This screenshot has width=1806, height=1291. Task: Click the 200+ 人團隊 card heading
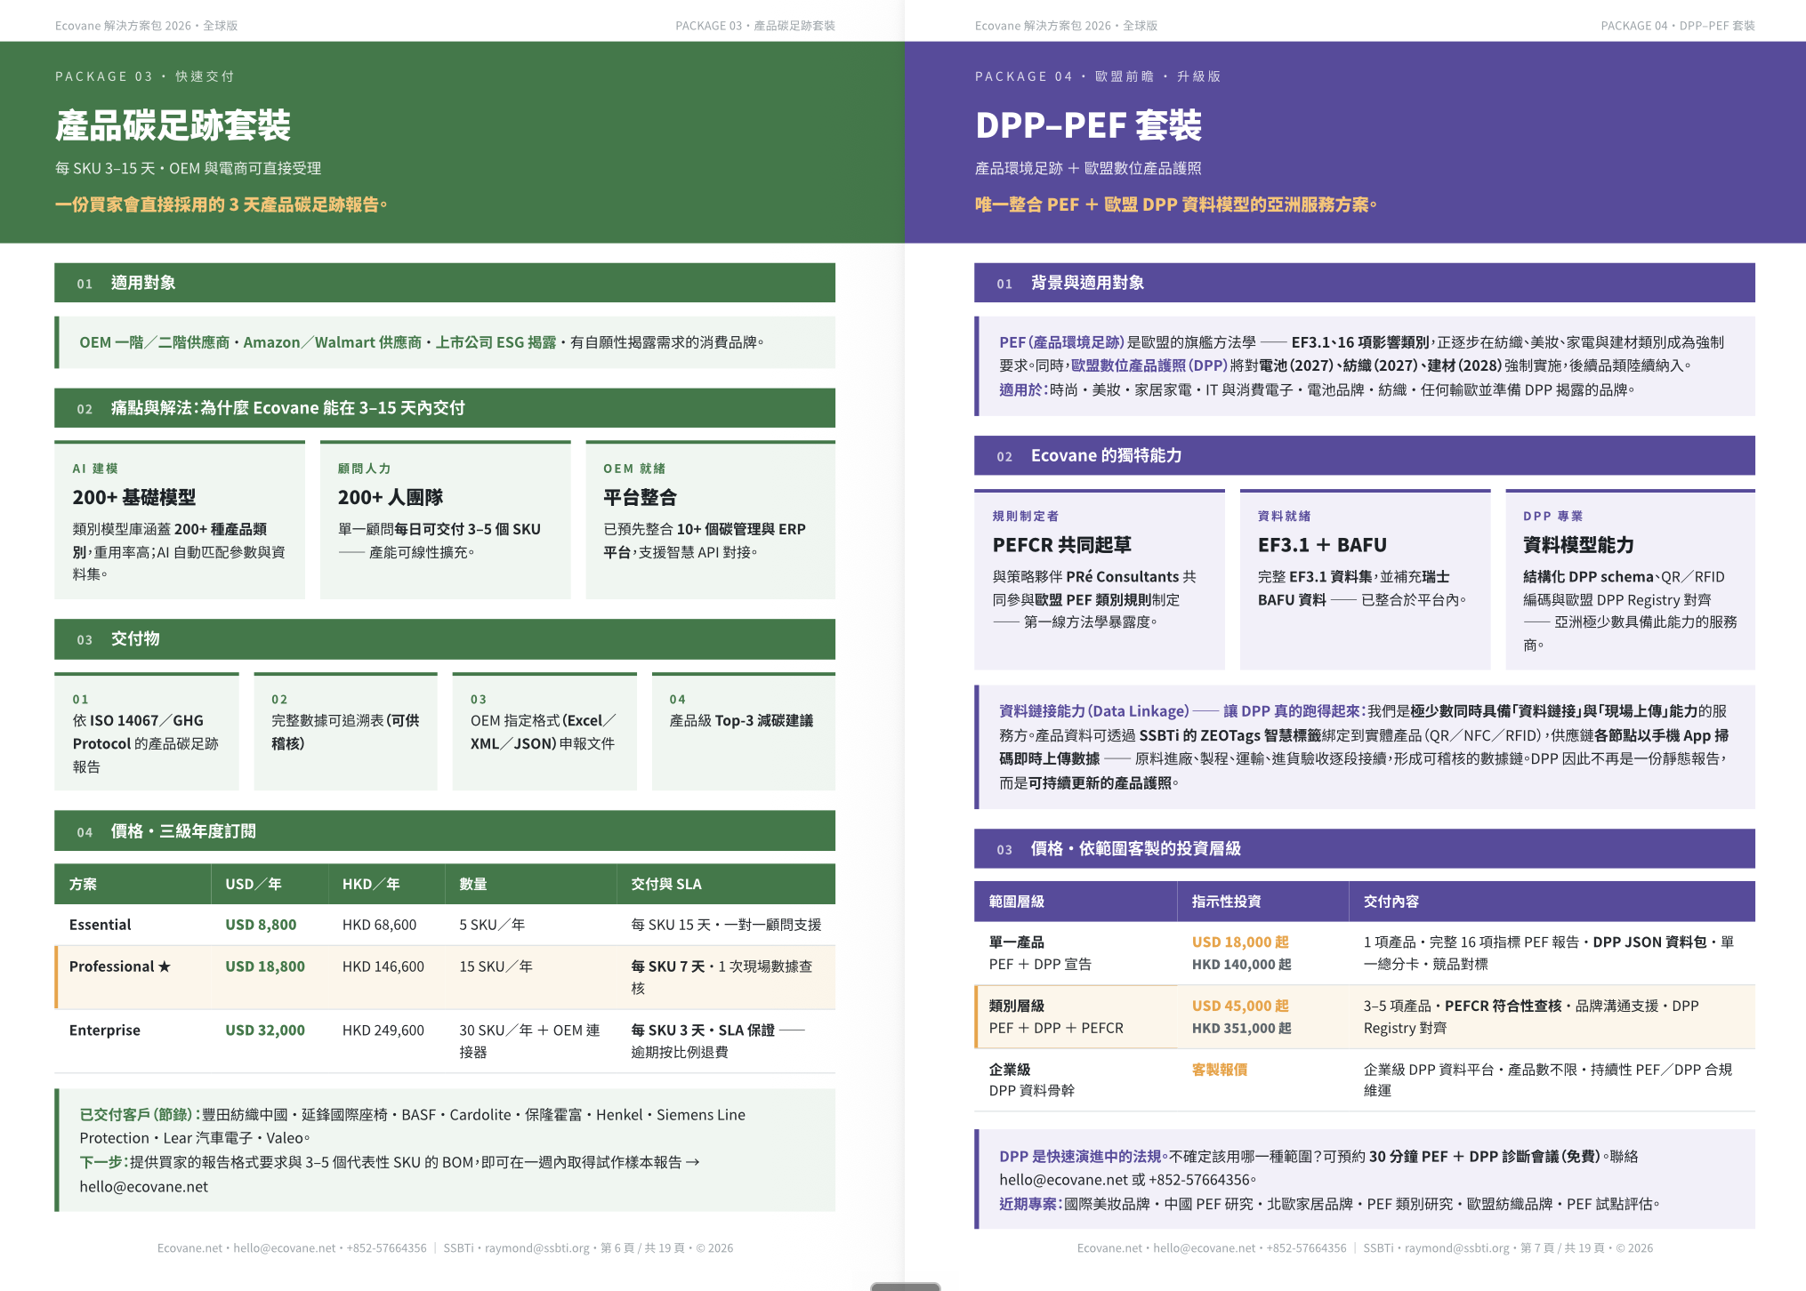[x=391, y=497]
